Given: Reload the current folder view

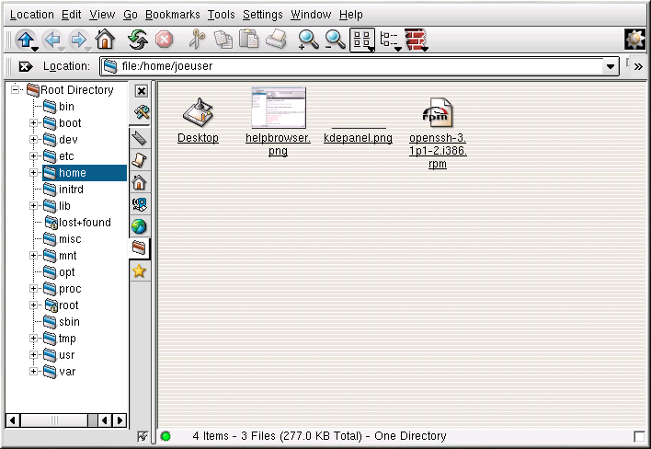Looking at the screenshot, I should tap(137, 40).
